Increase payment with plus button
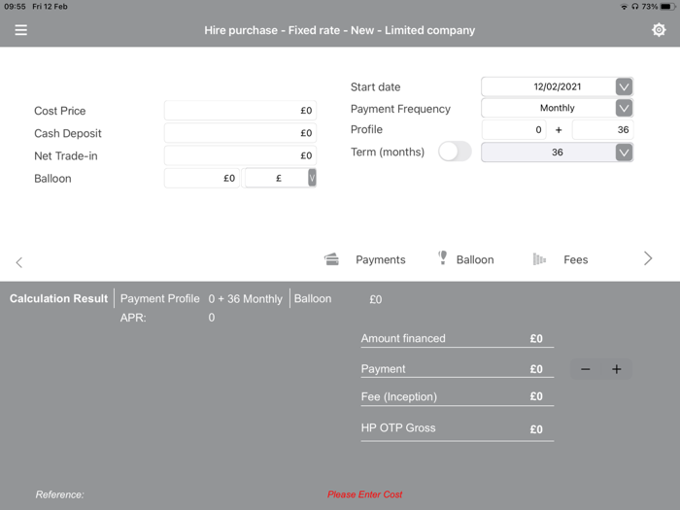Image resolution: width=680 pixels, height=510 pixels. click(x=616, y=369)
